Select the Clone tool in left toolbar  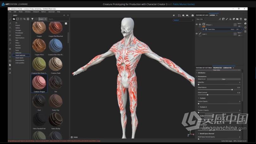pyautogui.click(x=10, y=39)
